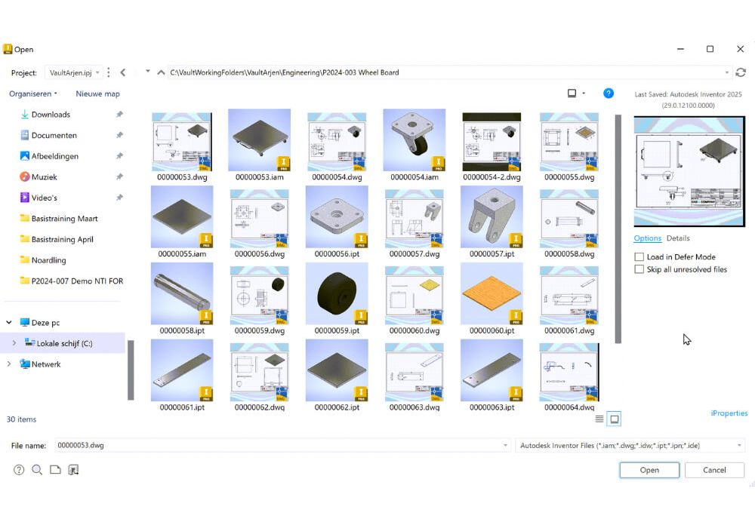Click the file list vertical scrollbar

[x=618, y=226]
